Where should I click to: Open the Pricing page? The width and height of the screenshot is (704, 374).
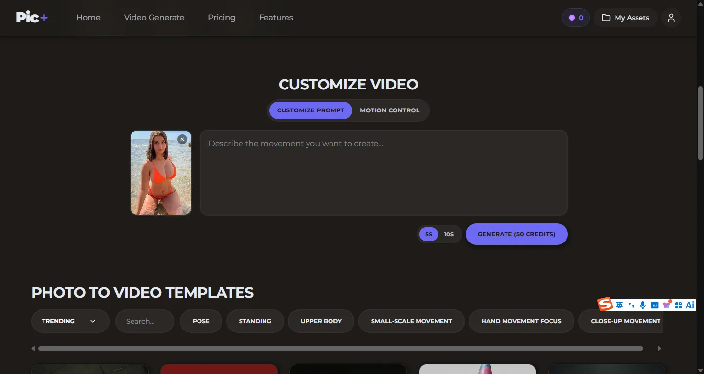pos(221,18)
